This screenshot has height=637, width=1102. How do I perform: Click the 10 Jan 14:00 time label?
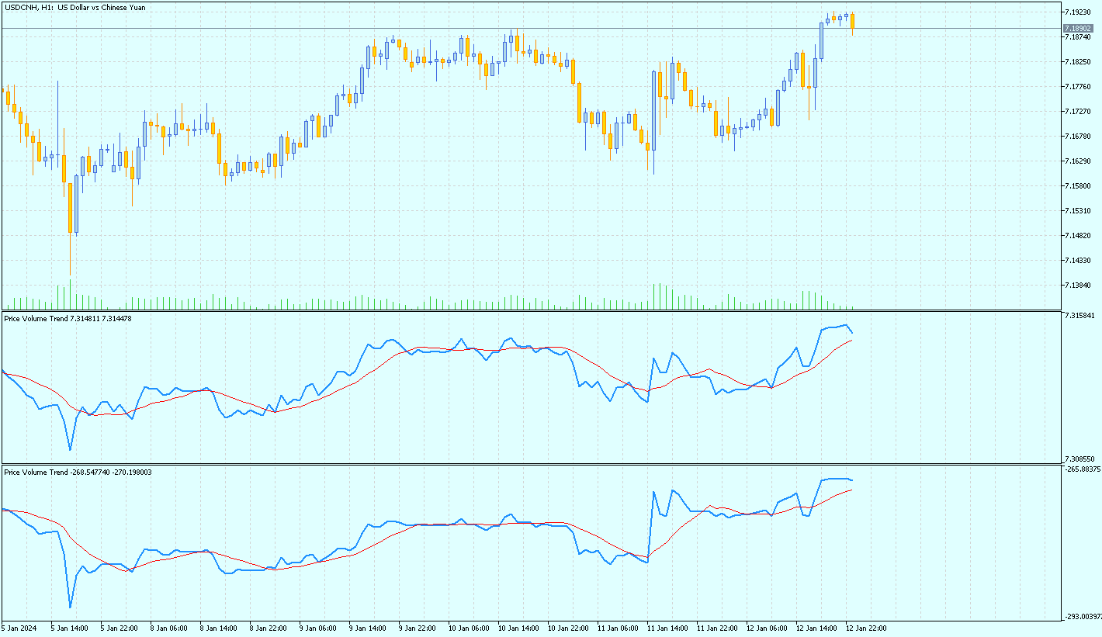coord(518,628)
